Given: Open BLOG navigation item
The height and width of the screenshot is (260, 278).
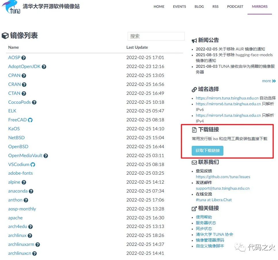Looking at the screenshot, I should [x=199, y=7].
